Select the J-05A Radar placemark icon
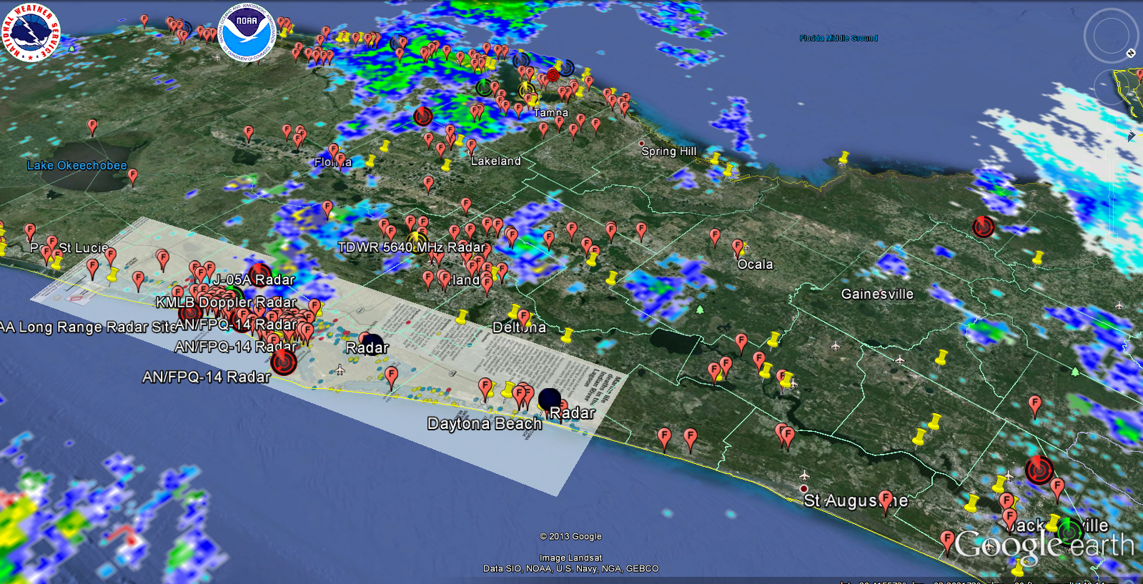Screen dimensions: 1143x584 259,272
